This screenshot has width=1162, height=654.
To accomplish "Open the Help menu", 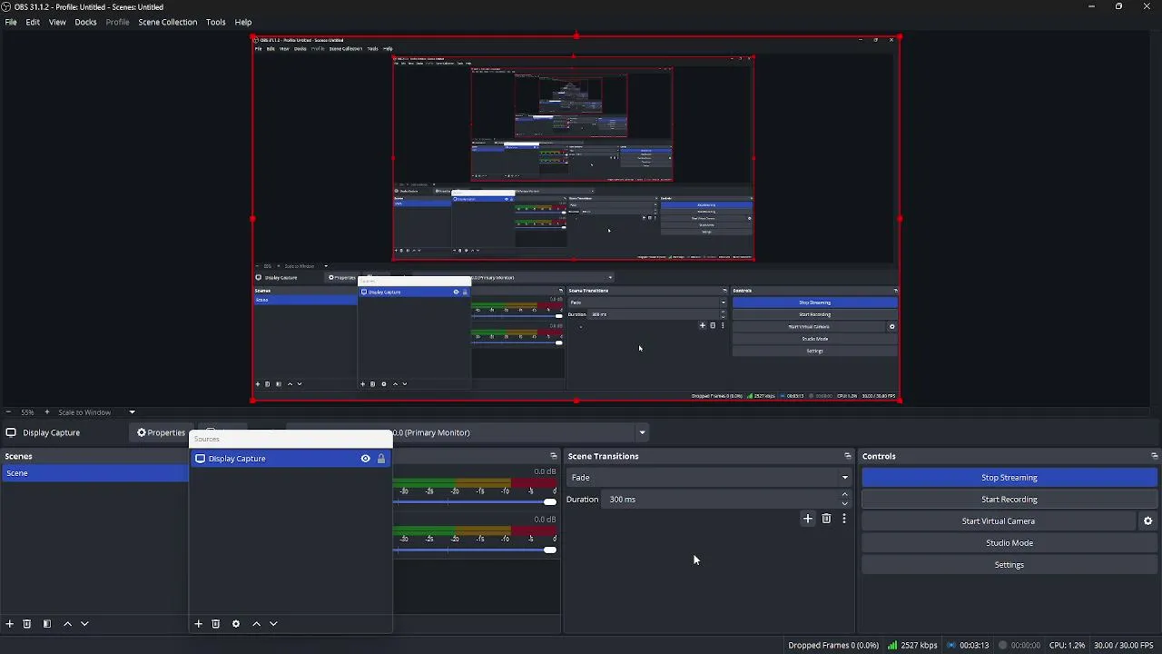I will [x=243, y=22].
